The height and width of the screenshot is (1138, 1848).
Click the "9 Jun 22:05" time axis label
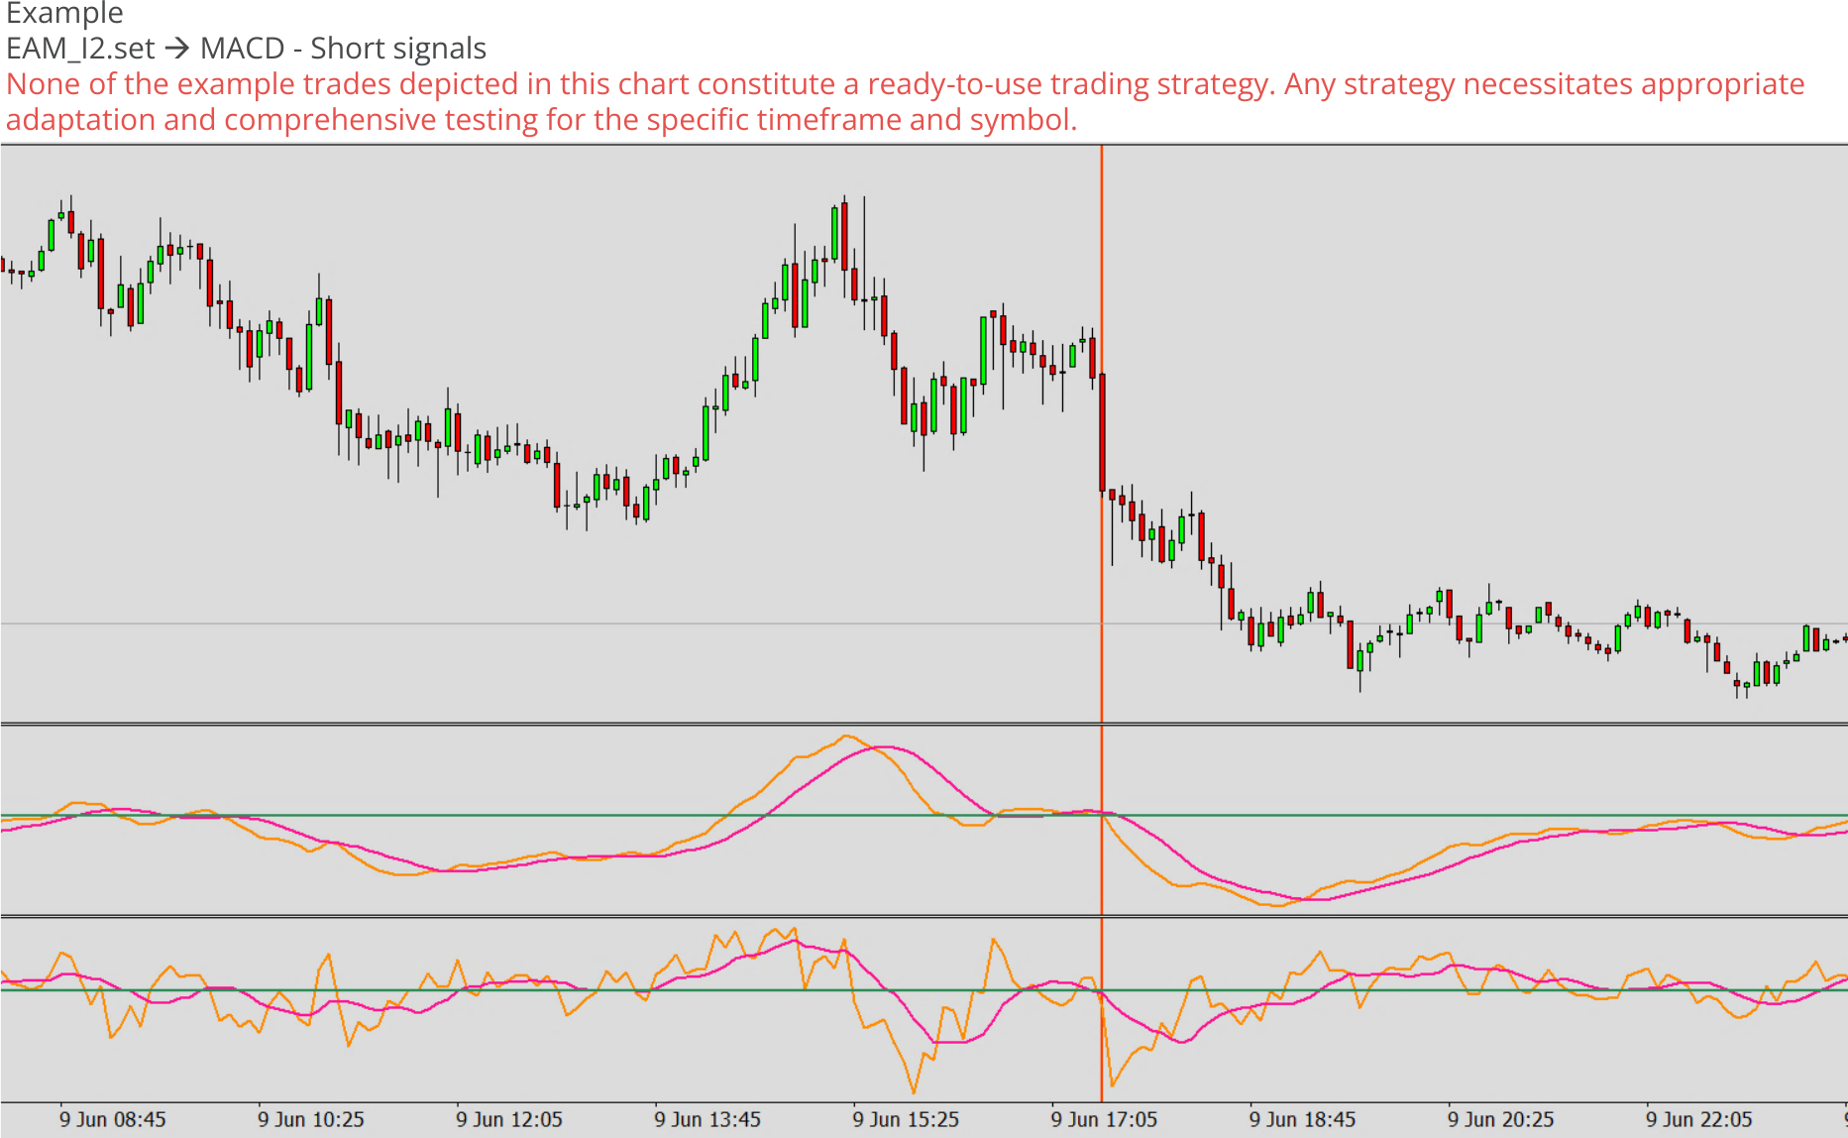point(1698,1119)
